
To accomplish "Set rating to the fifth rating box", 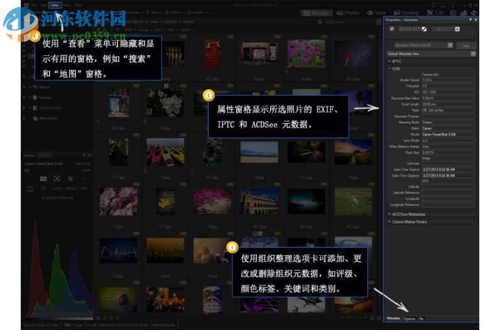I will click(420, 29).
